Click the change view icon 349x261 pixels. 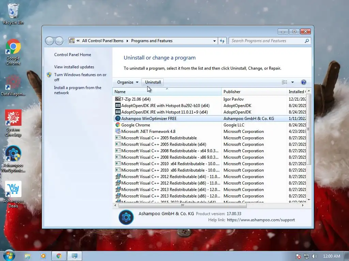(x=285, y=82)
